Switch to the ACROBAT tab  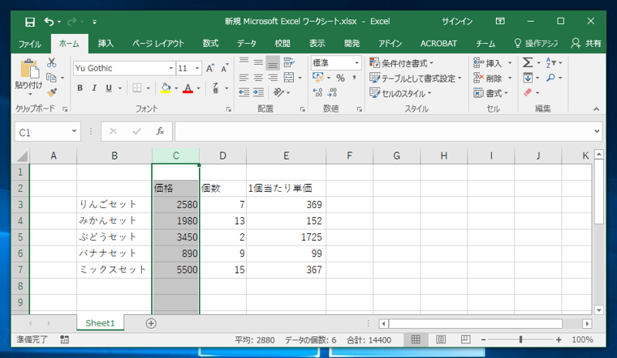438,44
